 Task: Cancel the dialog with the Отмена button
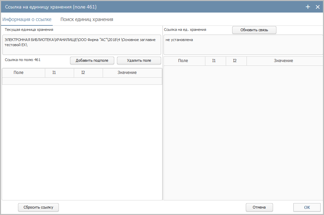[x=259, y=207]
